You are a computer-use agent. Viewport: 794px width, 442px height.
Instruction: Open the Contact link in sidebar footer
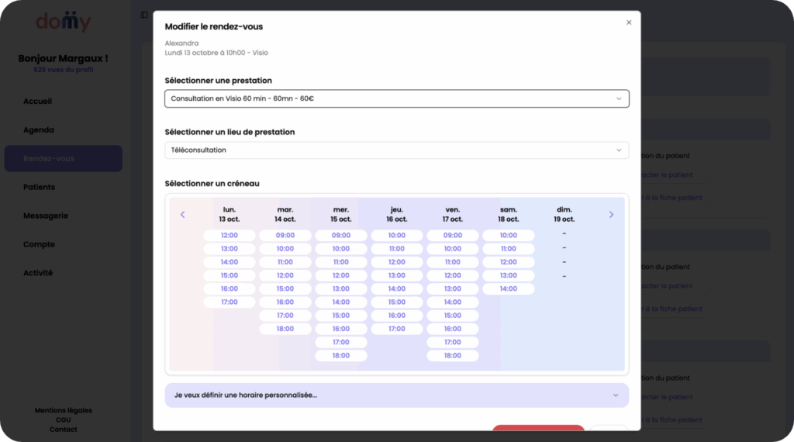[x=63, y=429]
